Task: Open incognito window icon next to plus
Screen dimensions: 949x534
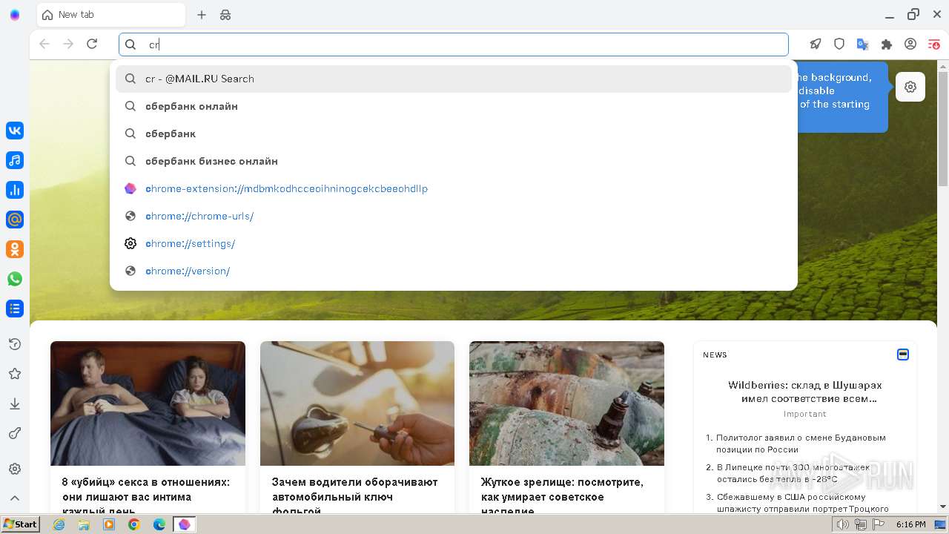Action: (x=225, y=15)
